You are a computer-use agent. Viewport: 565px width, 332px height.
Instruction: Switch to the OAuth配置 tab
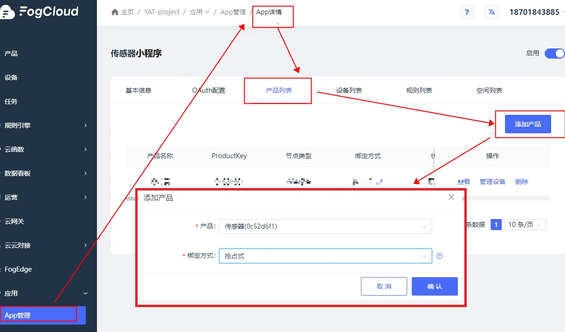209,90
